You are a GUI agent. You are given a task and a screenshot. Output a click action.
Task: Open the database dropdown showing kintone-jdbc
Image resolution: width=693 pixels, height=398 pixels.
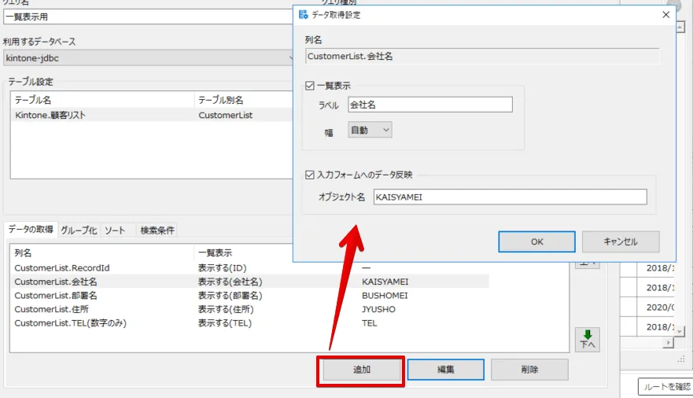click(x=149, y=58)
